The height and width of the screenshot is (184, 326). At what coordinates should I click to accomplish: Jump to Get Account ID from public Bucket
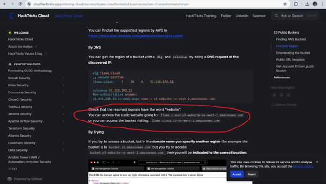coord(295,69)
